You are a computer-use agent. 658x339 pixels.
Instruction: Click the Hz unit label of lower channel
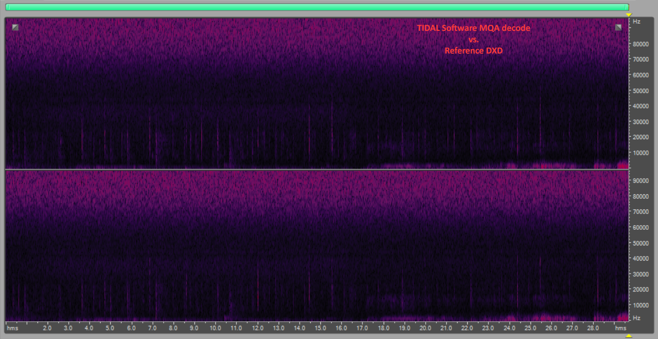(637, 318)
